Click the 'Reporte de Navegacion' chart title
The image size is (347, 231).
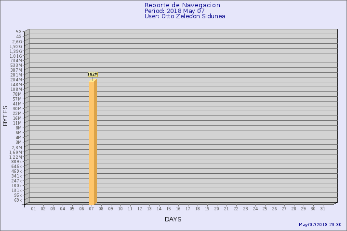pos(182,5)
